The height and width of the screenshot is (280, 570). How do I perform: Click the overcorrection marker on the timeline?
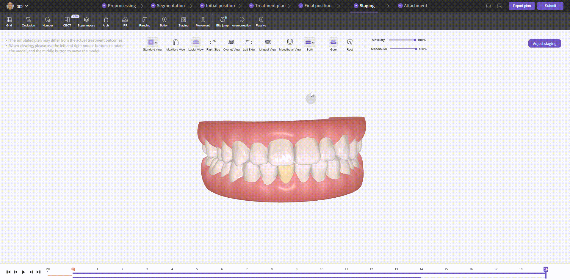click(x=73, y=269)
